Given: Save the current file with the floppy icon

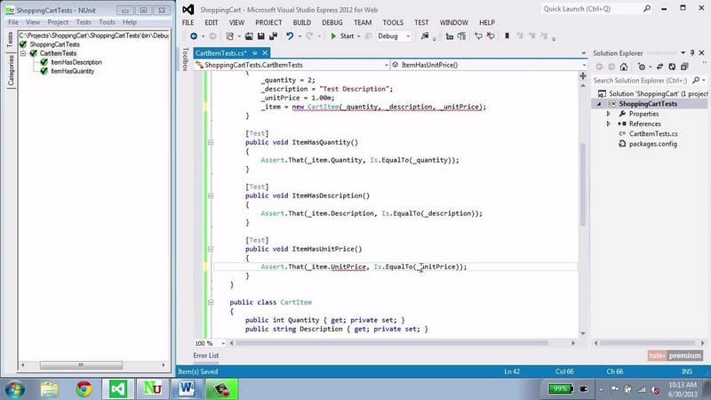Looking at the screenshot, I should (x=260, y=36).
